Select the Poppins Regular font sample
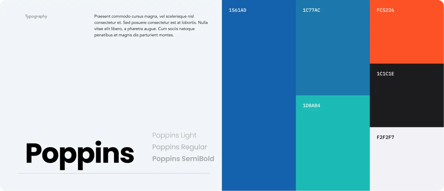The width and height of the screenshot is (444, 191). click(180, 147)
